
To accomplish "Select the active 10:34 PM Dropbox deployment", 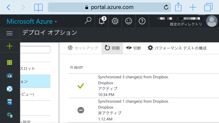I will (x=143, y=86).
